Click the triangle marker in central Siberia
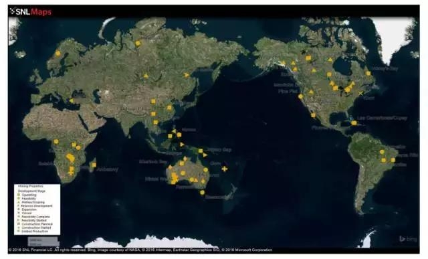The width and height of the screenshot is (428, 259). tap(146, 76)
